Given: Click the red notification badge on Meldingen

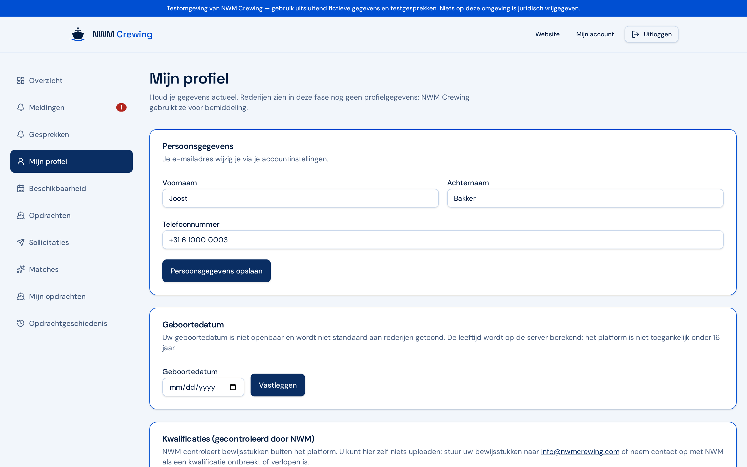Looking at the screenshot, I should click(x=121, y=107).
